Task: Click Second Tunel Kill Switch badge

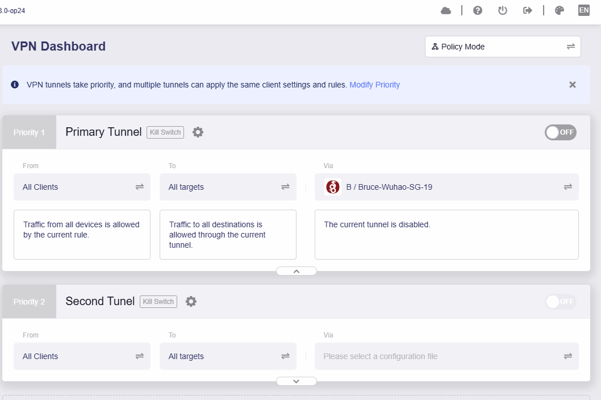Action: [158, 302]
